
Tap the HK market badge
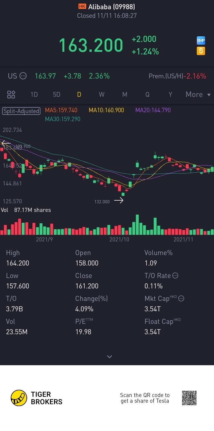(82, 6)
